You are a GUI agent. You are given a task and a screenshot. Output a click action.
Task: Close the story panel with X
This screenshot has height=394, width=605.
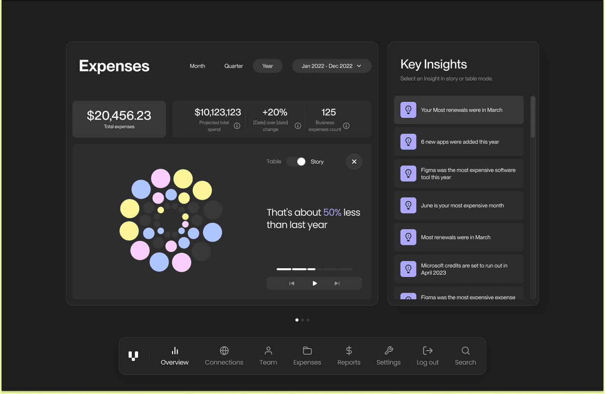pos(354,162)
